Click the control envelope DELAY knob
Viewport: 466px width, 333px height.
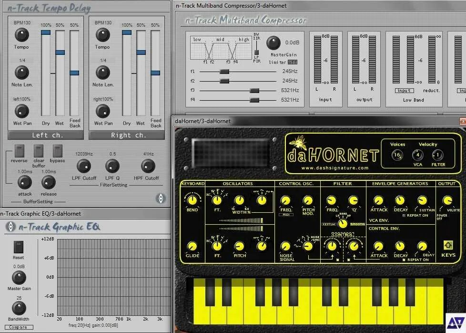pyautogui.click(x=422, y=246)
